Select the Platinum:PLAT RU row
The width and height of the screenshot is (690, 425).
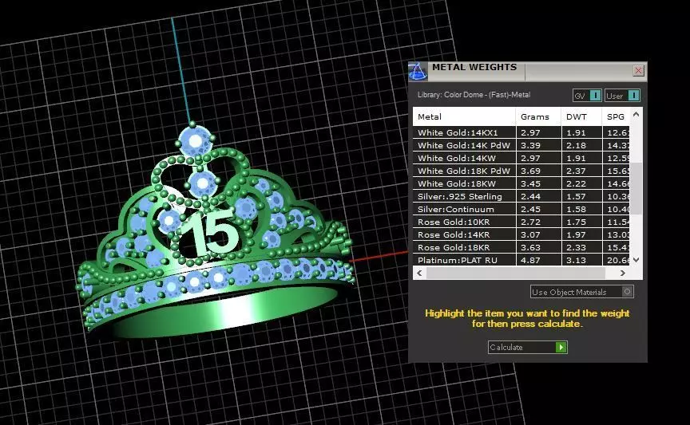(x=521, y=260)
